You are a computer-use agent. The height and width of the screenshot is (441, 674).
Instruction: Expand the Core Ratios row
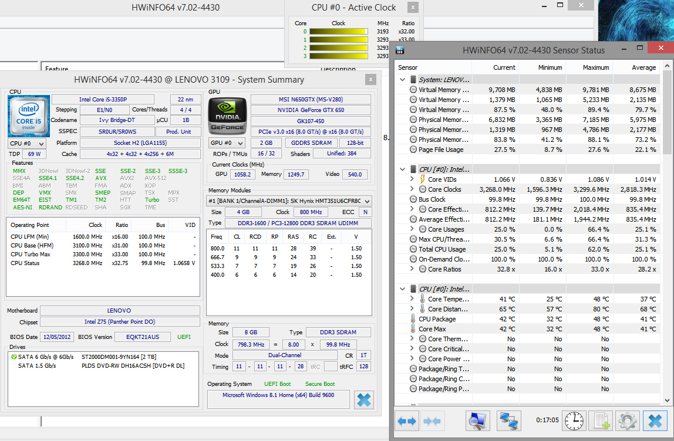412,269
